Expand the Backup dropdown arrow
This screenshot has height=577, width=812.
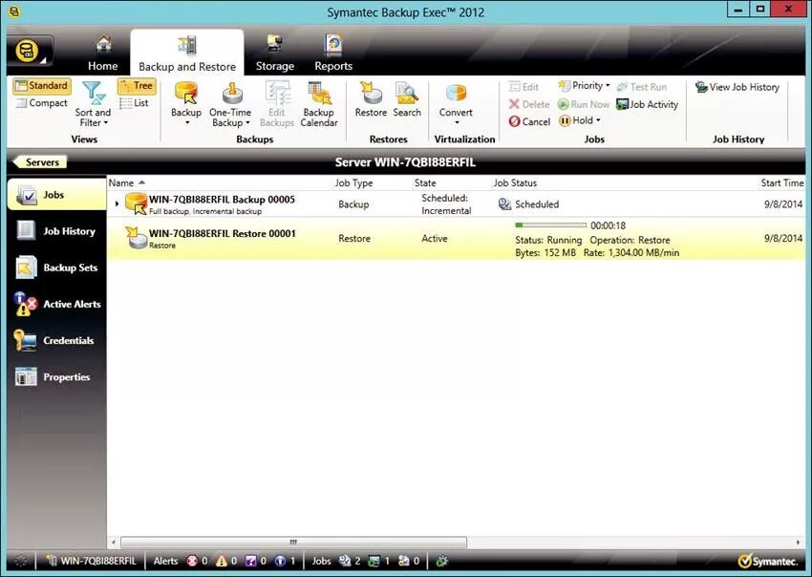coord(187,122)
